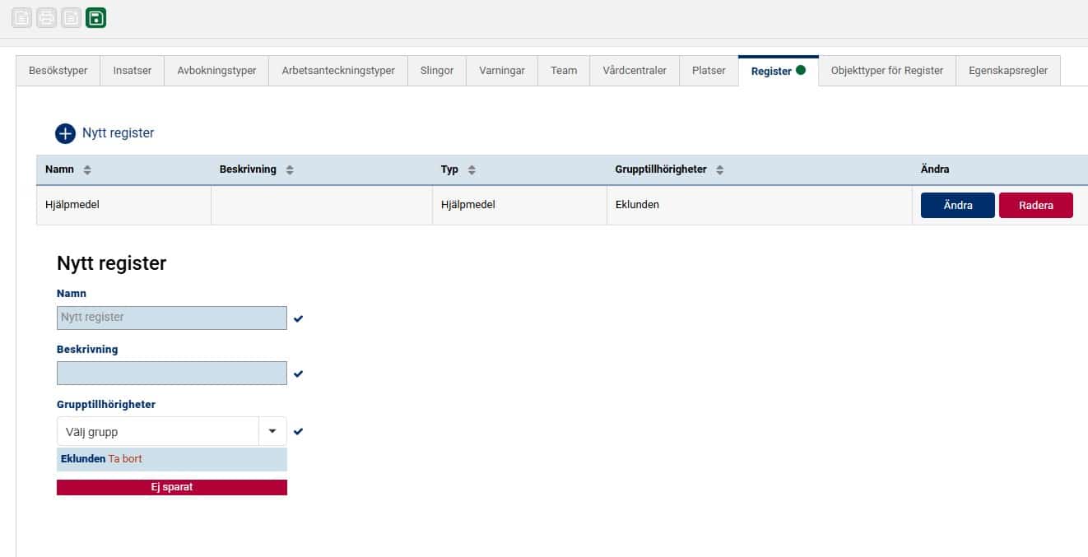Screen dimensions: 1088x557
Task: Open the Vårdcentraler tab
Action: coord(635,71)
